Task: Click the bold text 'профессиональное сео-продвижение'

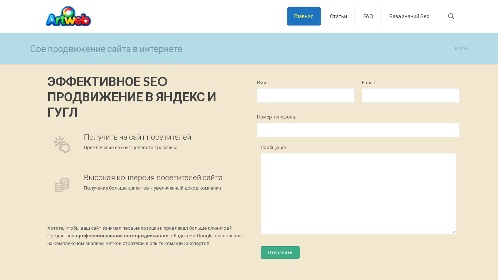Action: pos(122,236)
